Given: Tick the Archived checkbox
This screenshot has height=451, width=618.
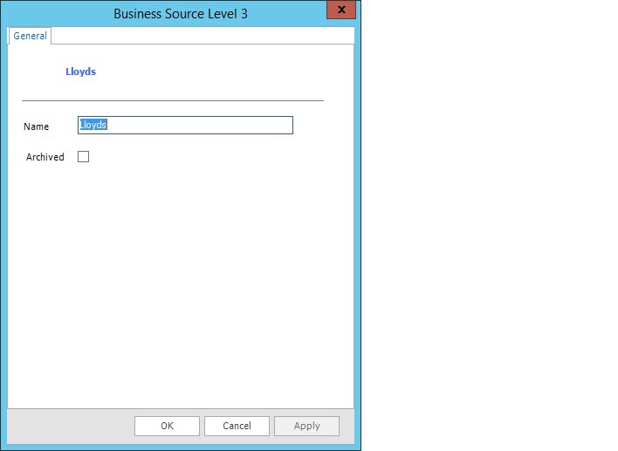Looking at the screenshot, I should point(84,157).
